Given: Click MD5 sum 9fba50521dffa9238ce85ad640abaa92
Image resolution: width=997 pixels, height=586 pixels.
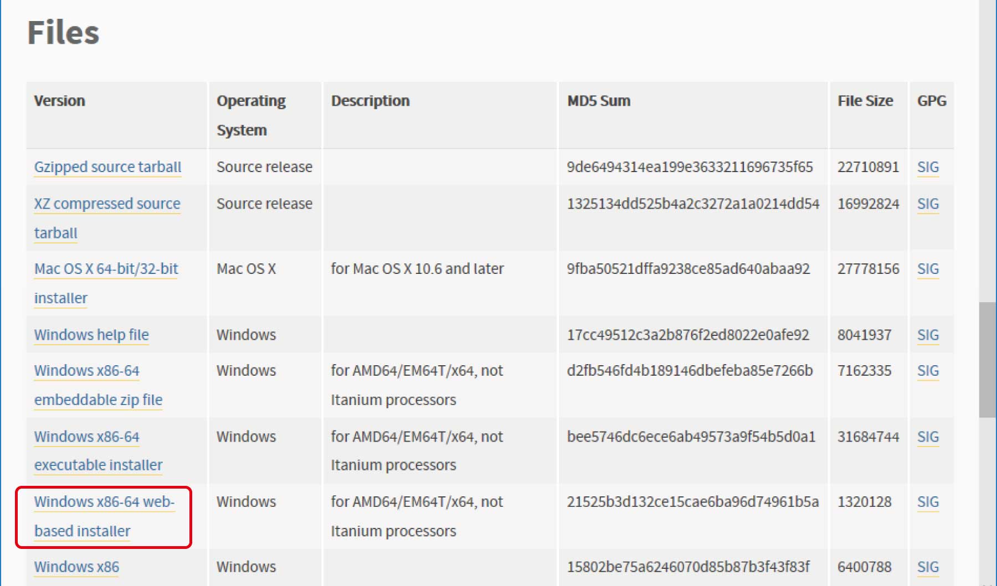Looking at the screenshot, I should pyautogui.click(x=688, y=269).
